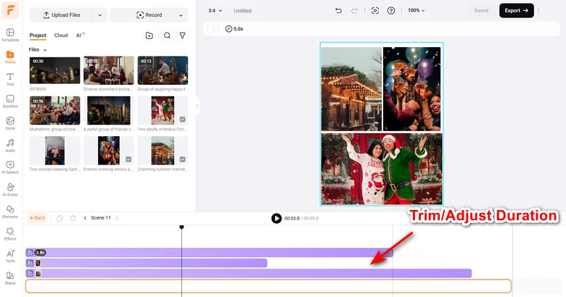Select the Two women wearing Santa thumbnail
The height and width of the screenshot is (297, 566).
pos(55,151)
